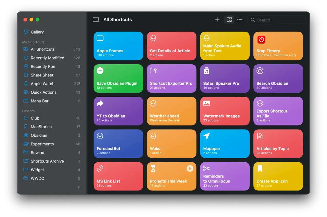327x217 pixels.
Task: Focus the Search field
Action: click(277, 20)
